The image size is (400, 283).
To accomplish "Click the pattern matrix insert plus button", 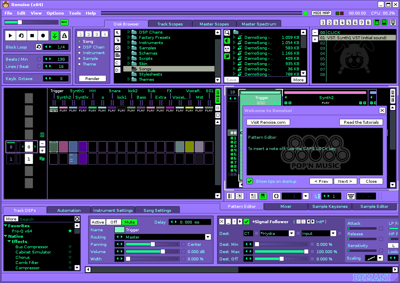I will click(x=42, y=150).
